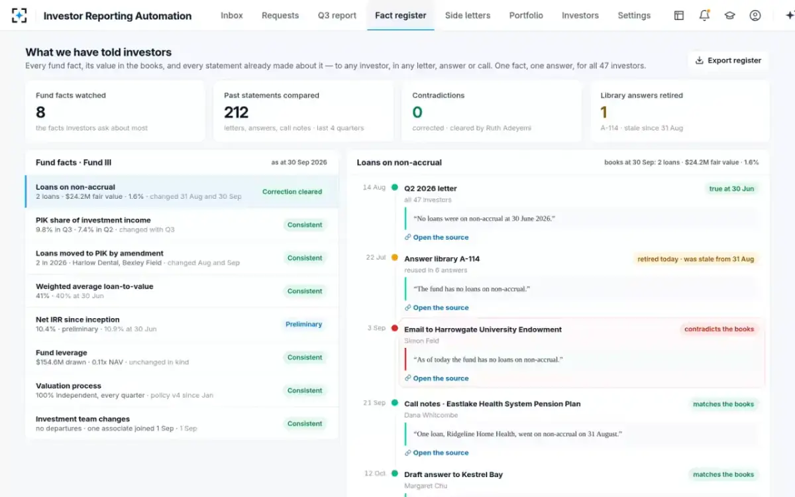Click Consistent badge on Fund leverage row
This screenshot has height=497, width=795.
(305, 357)
